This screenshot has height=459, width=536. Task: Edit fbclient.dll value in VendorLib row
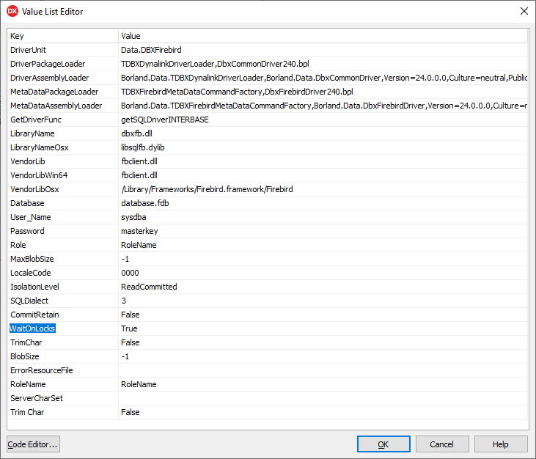[323, 161]
